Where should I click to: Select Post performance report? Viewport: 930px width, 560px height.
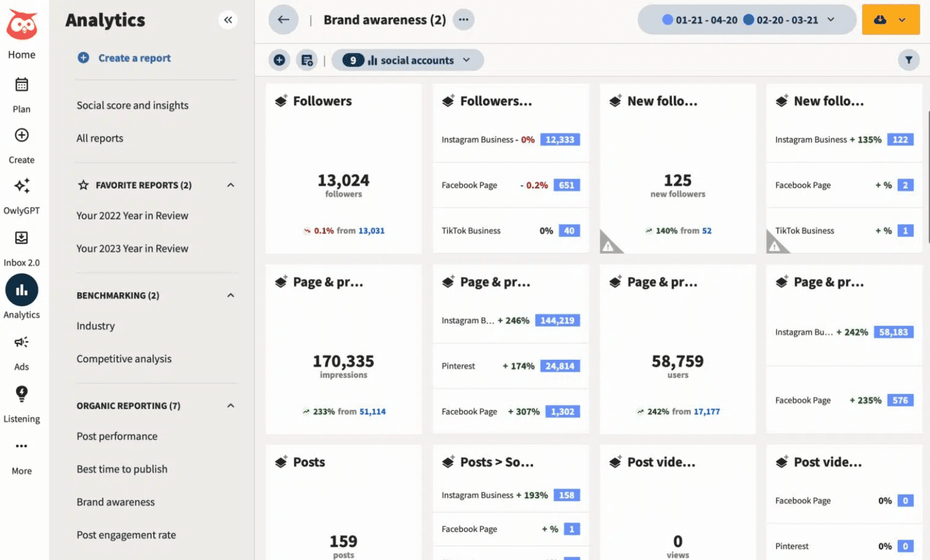117,436
